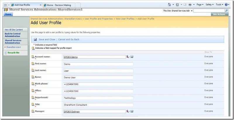Click View User Profiles breadcrumb
Screen dimensions: 234x120
pos(125,19)
